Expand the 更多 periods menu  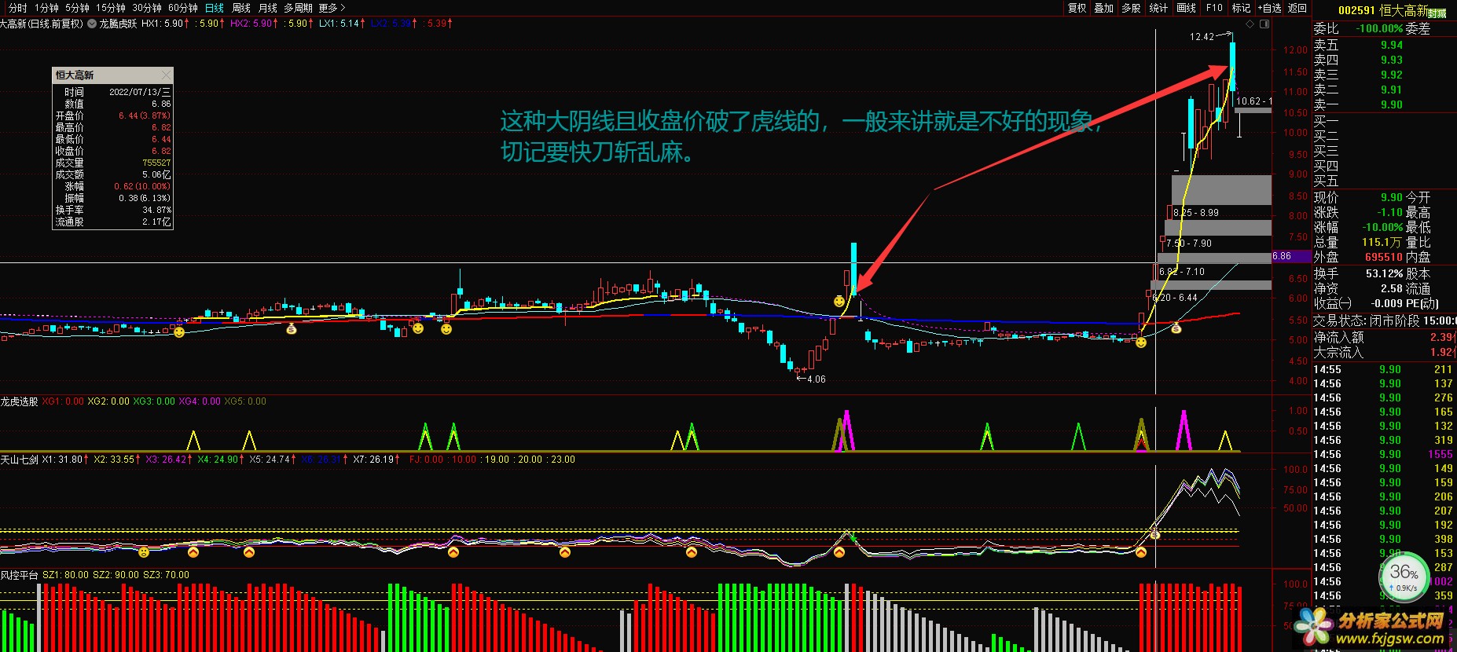pos(332,8)
